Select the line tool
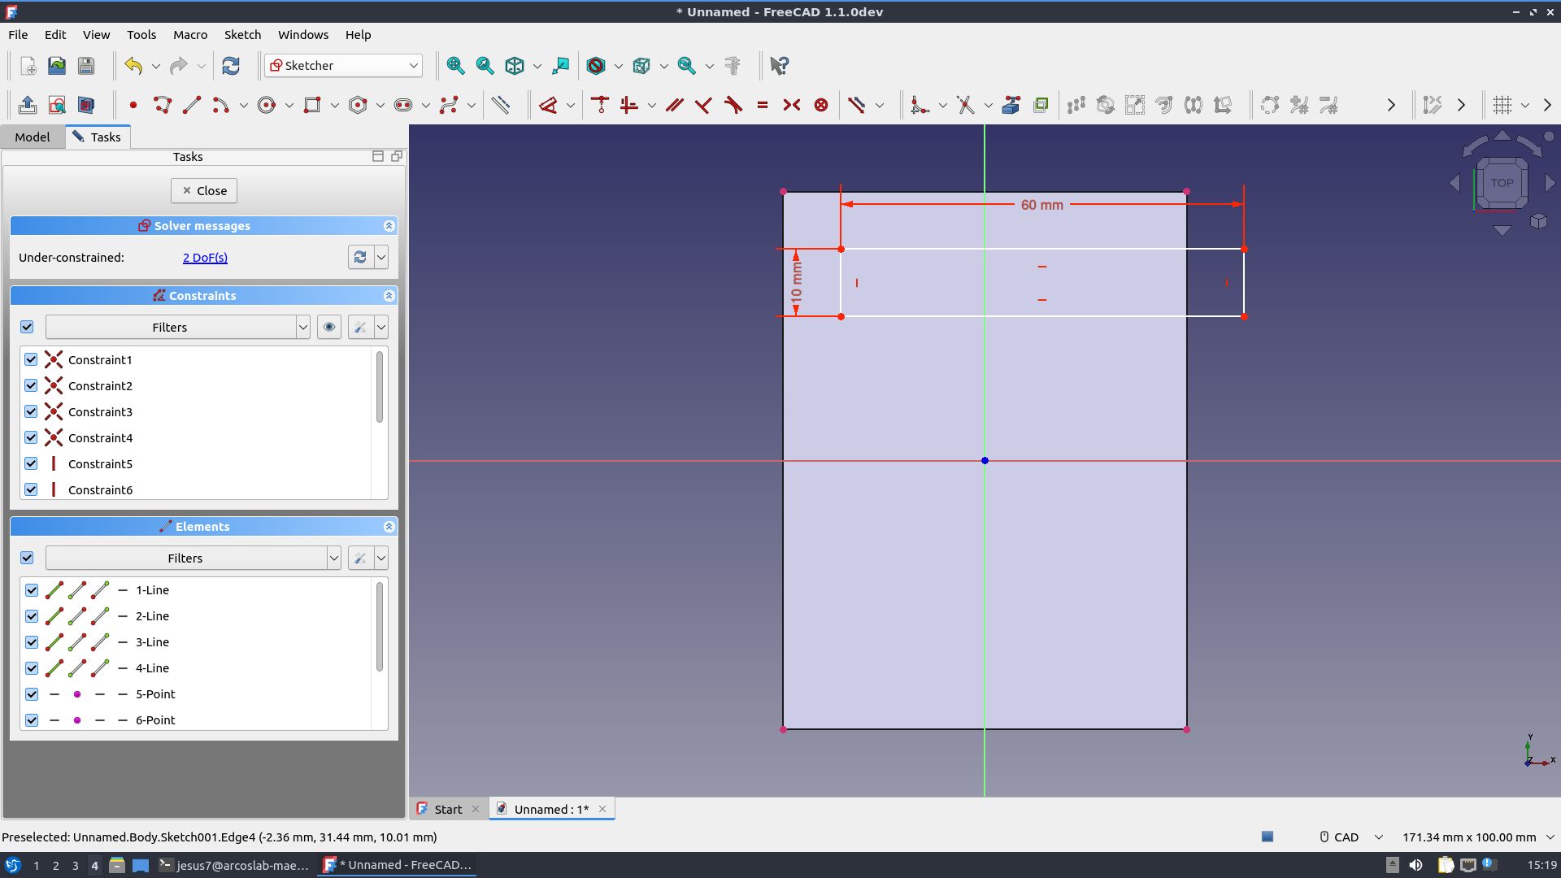 coord(192,105)
